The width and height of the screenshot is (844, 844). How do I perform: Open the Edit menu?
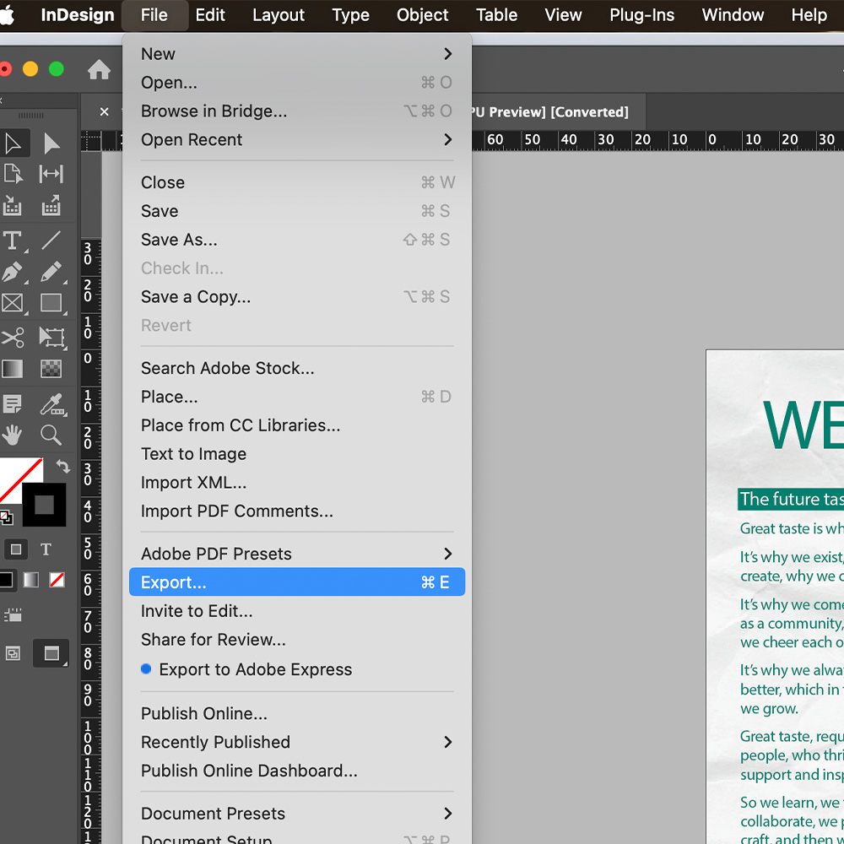tap(210, 15)
